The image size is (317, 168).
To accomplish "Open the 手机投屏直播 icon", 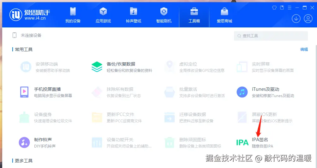I will (x=24, y=92).
